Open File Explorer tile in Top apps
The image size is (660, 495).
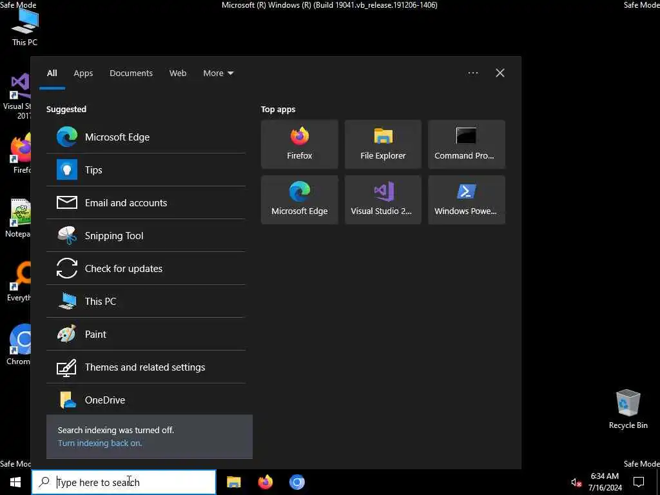point(383,144)
